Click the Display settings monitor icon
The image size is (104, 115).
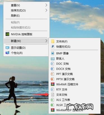click(x=7, y=48)
